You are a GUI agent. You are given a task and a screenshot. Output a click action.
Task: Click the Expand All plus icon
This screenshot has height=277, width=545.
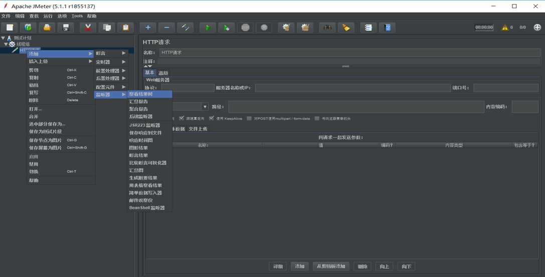pyautogui.click(x=148, y=28)
